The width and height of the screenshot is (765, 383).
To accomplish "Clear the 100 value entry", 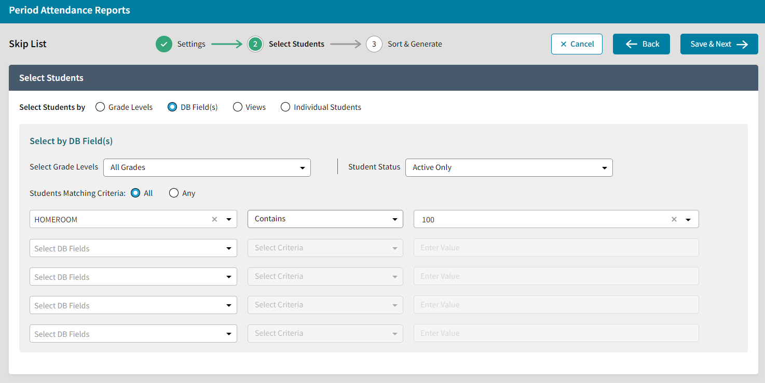I will pyautogui.click(x=674, y=219).
